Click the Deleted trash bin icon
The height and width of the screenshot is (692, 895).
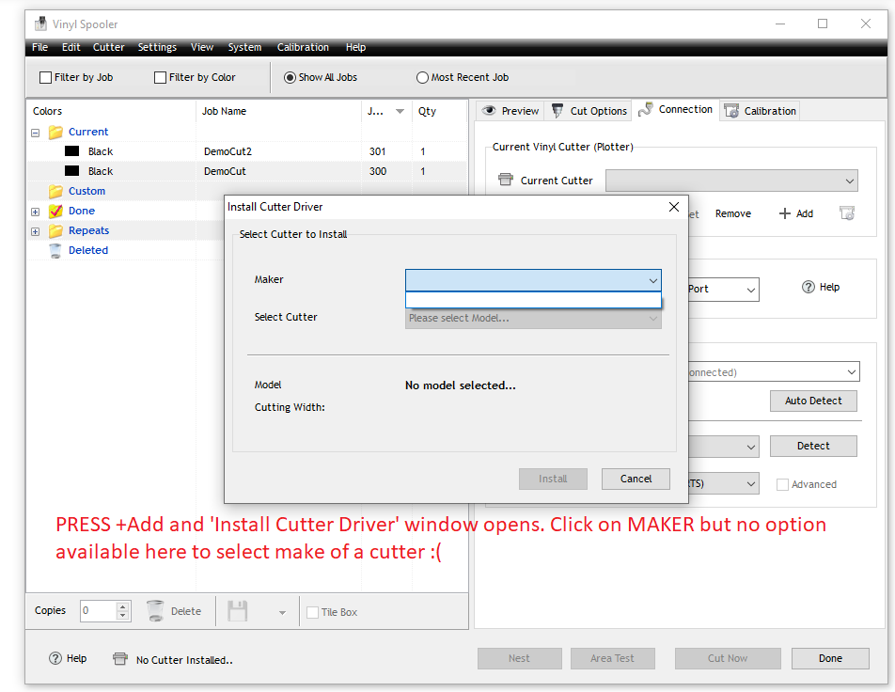pos(55,251)
